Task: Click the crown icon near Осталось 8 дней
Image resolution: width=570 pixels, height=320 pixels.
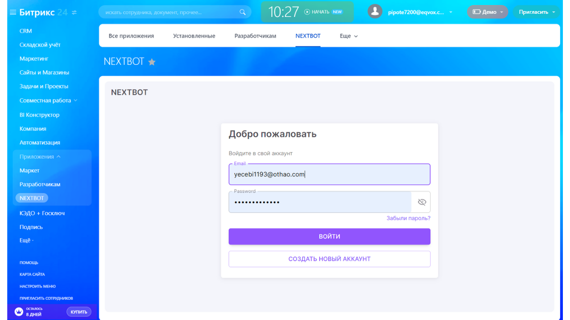Action: (19, 312)
